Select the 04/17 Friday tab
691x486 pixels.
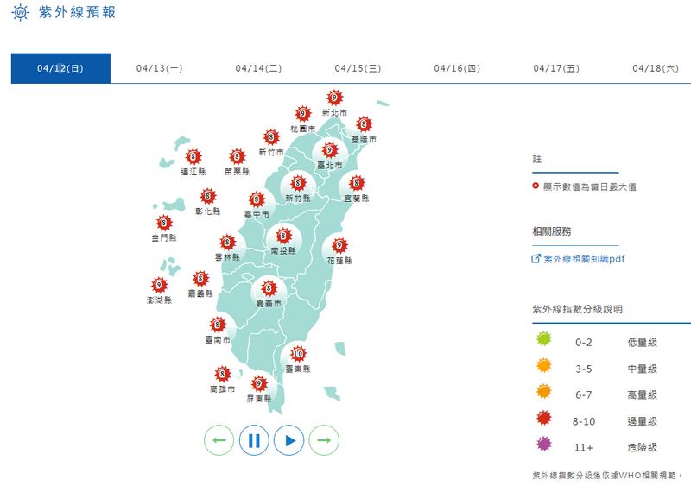point(556,68)
